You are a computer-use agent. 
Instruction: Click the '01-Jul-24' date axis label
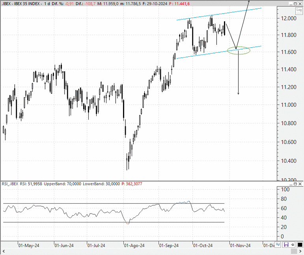point(96,246)
